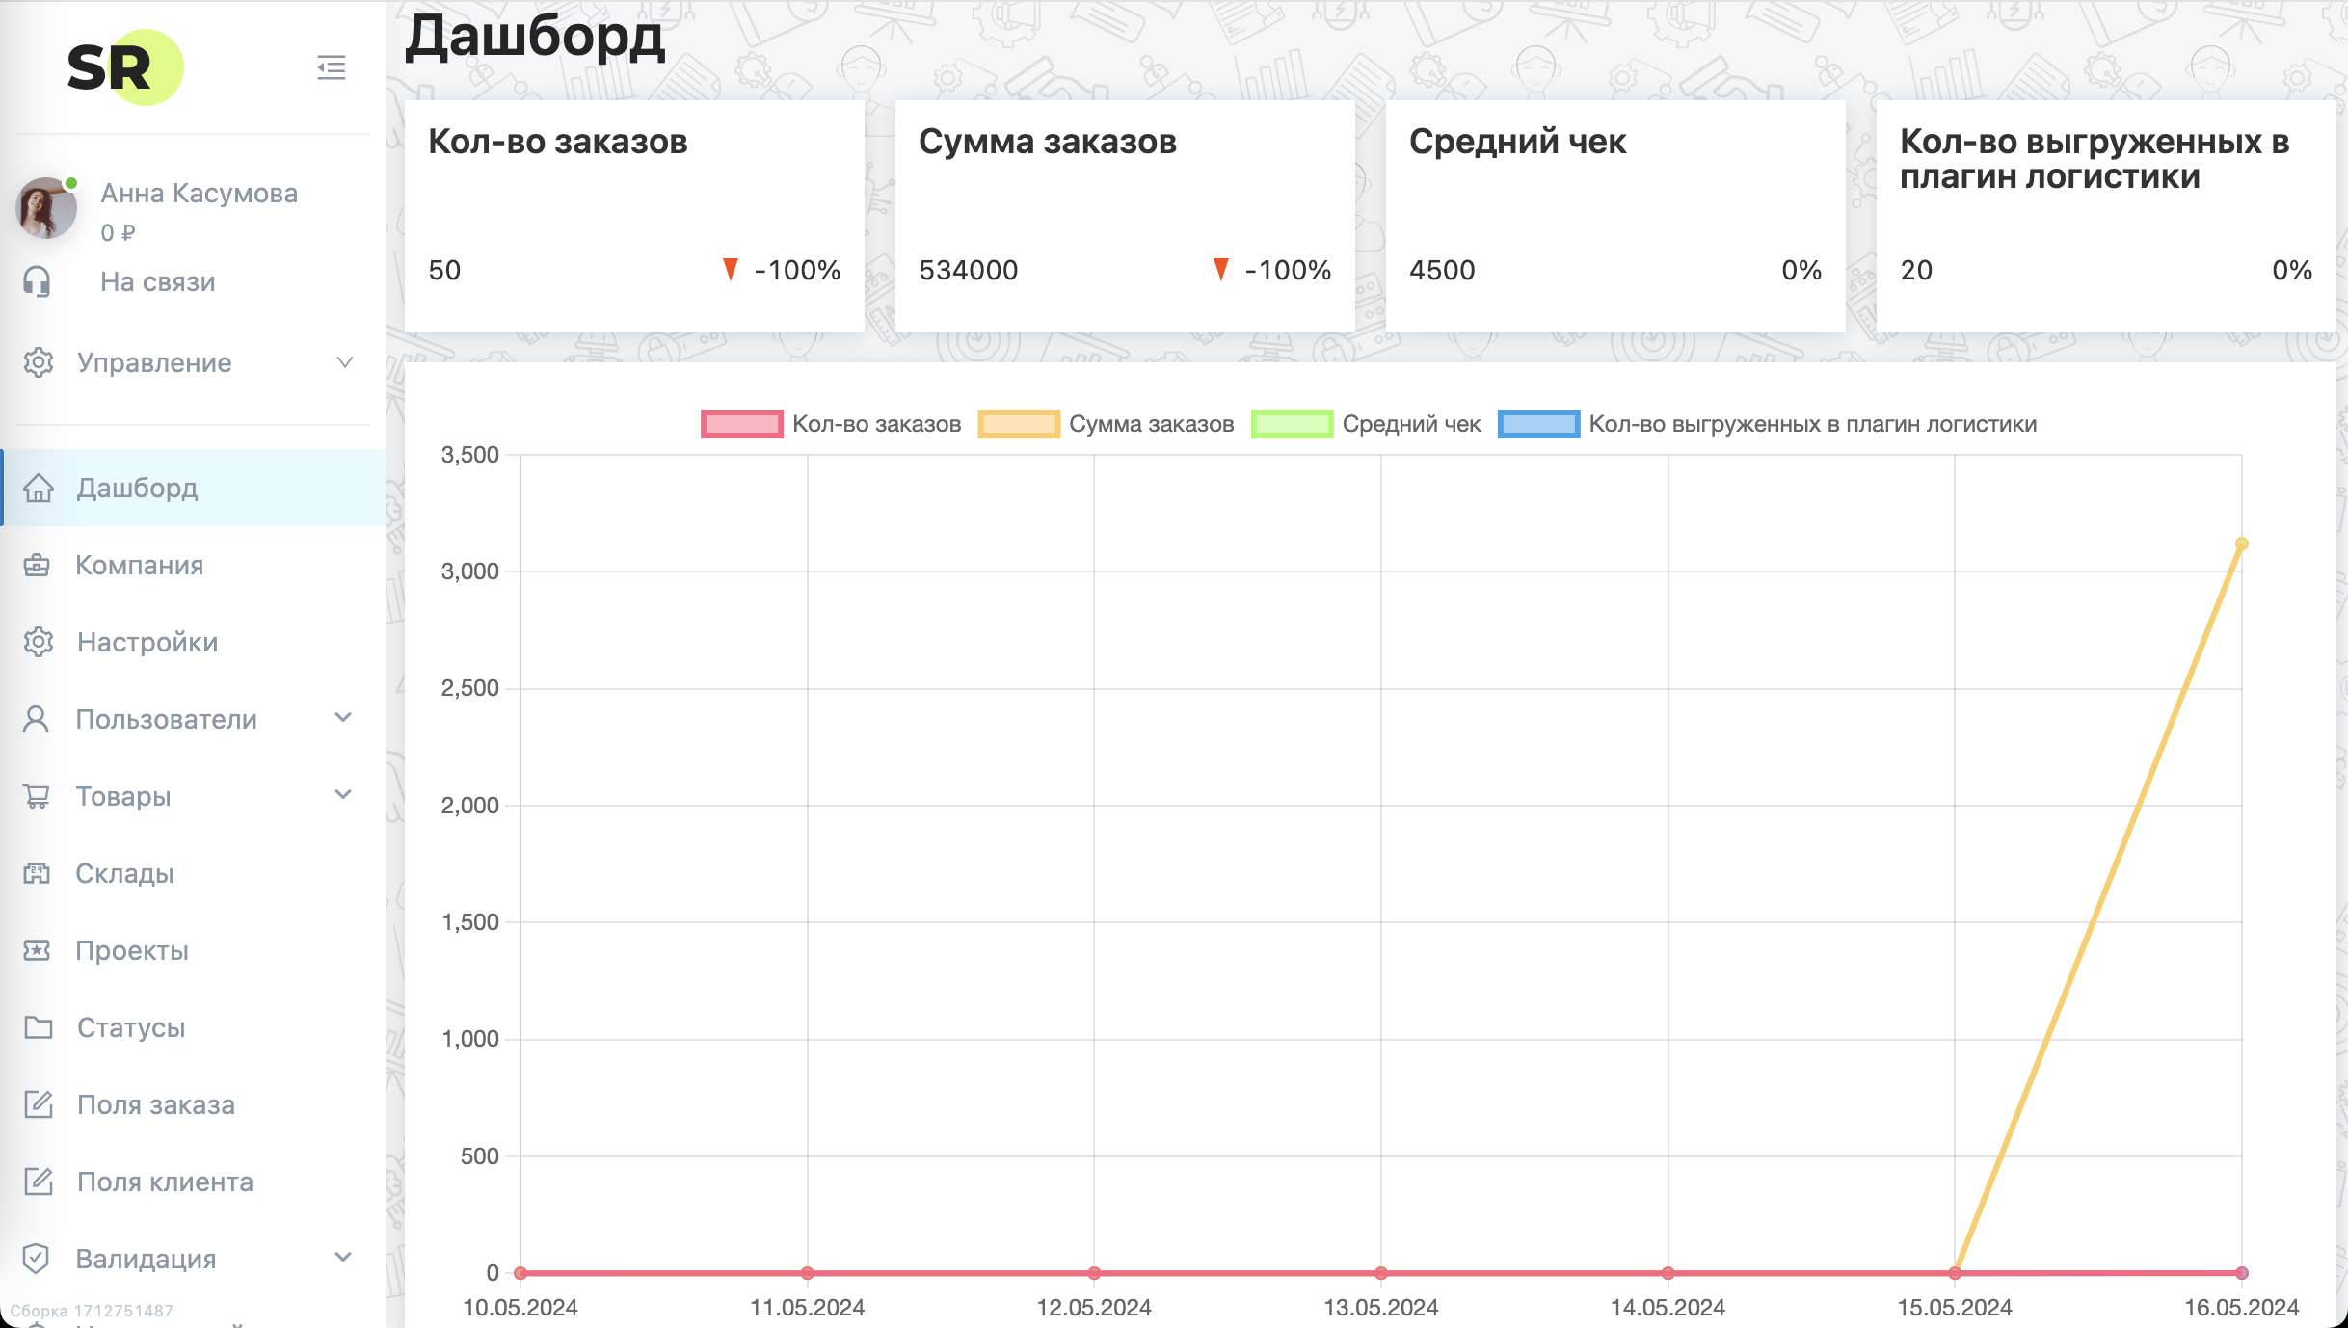Image resolution: width=2348 pixels, height=1328 pixels.
Task: Click the orange Сумма заказов legend swatch
Action: point(1018,423)
